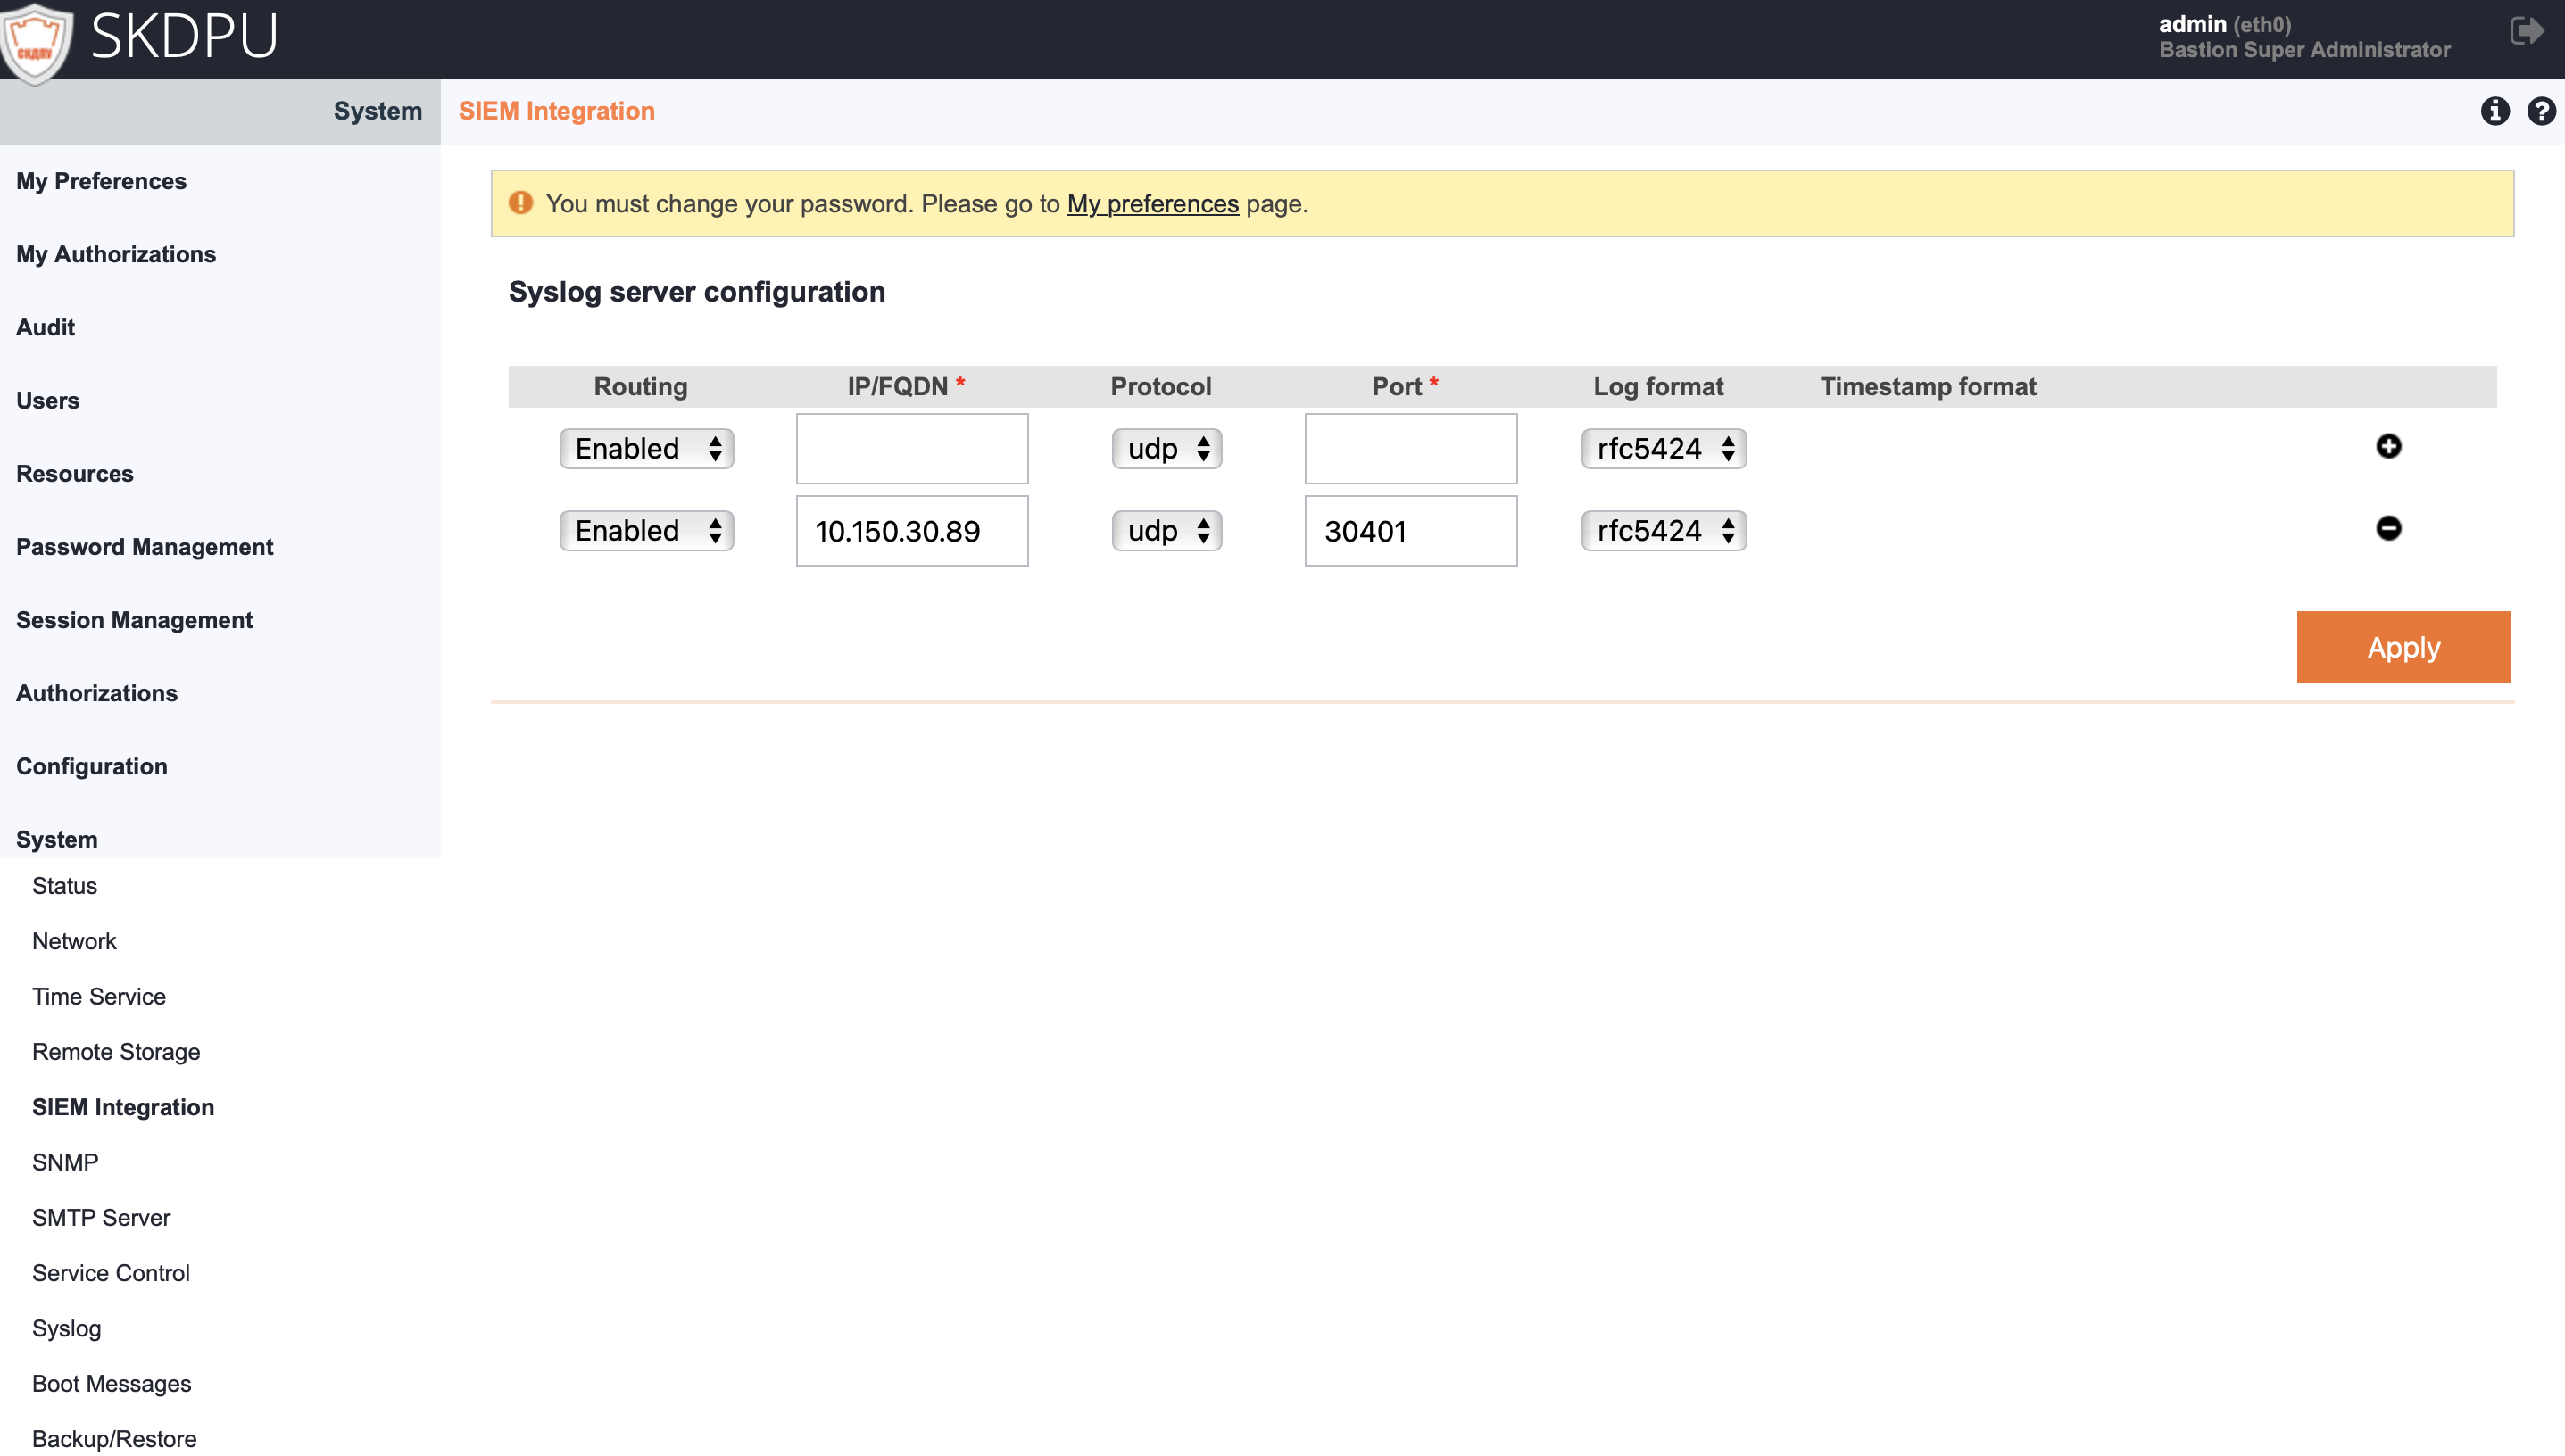Image resolution: width=2565 pixels, height=1456 pixels.
Task: Open the info circle icon
Action: tap(2494, 111)
